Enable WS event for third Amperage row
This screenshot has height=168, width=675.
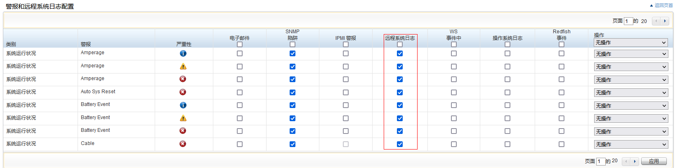(454, 79)
